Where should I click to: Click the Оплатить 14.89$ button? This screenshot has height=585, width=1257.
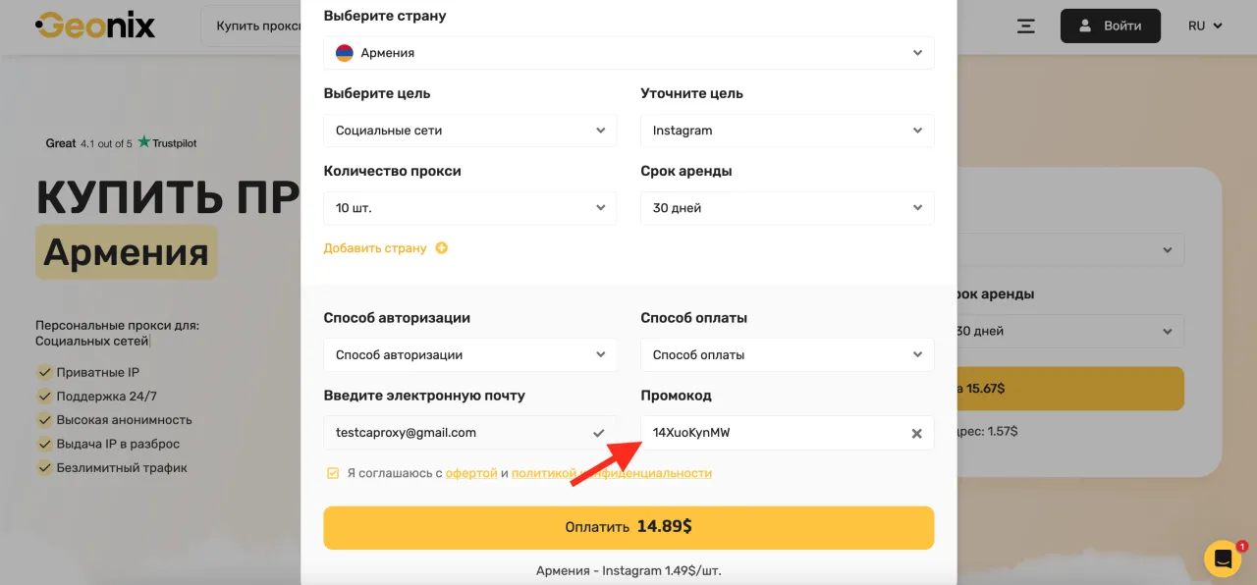pos(628,527)
